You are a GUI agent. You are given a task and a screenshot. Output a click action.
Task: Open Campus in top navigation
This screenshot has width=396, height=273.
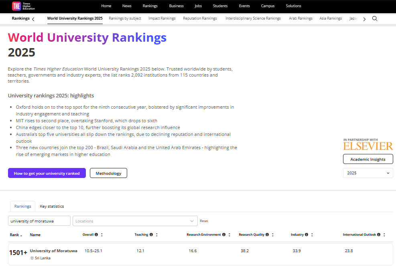click(268, 6)
